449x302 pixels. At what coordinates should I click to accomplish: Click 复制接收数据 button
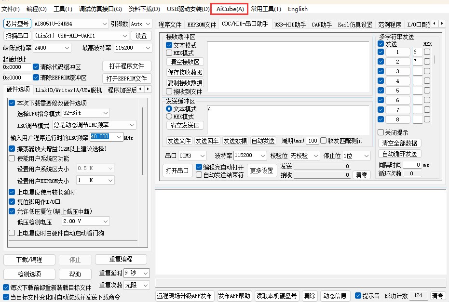[x=185, y=83]
